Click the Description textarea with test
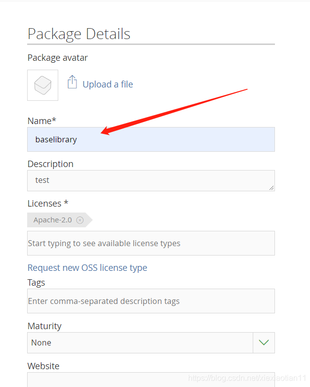310x387 pixels. click(151, 181)
